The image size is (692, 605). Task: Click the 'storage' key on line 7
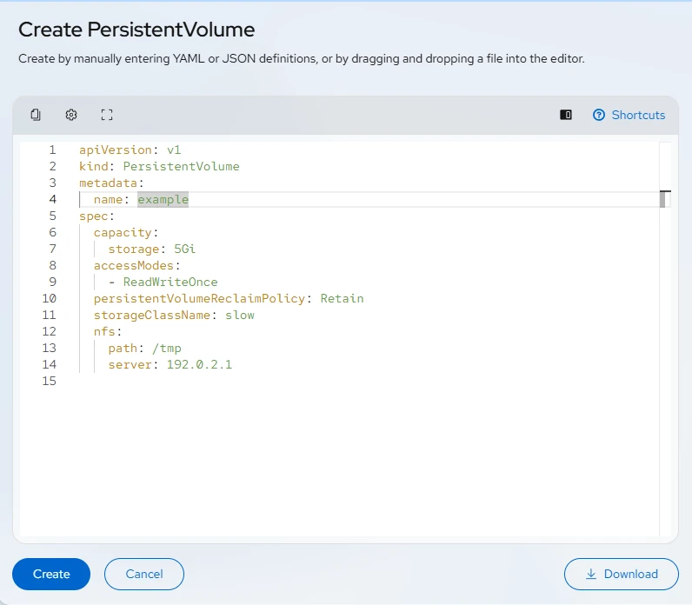(x=134, y=249)
